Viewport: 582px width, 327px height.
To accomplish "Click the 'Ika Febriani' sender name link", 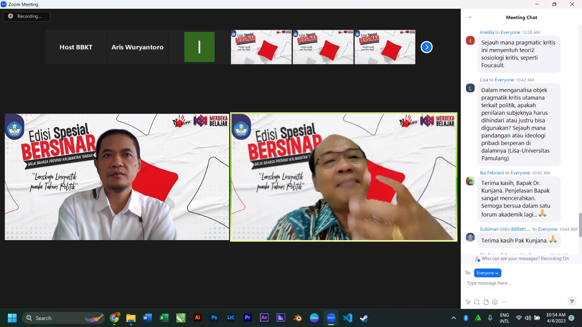I will point(492,173).
